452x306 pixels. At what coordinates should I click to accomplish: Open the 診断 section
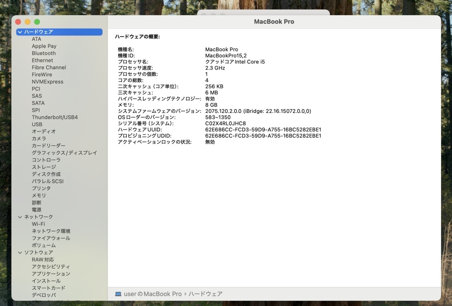(36, 202)
